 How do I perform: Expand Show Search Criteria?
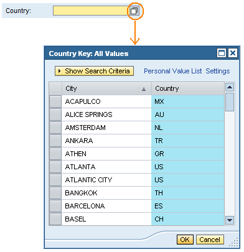click(94, 71)
